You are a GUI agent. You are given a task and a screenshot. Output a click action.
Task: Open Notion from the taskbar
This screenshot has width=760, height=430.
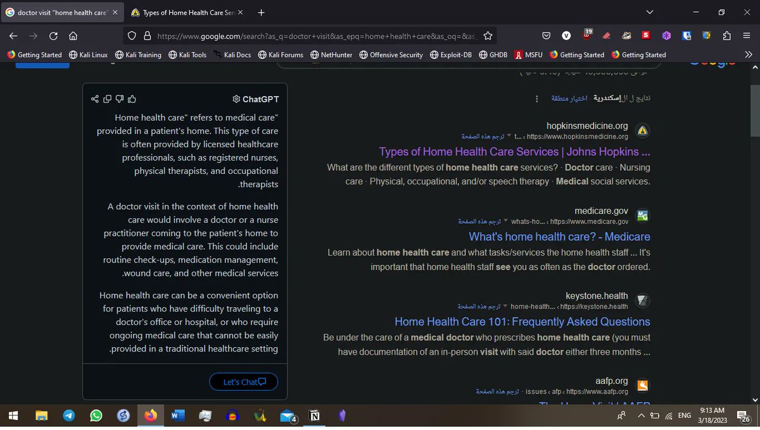coord(314,415)
